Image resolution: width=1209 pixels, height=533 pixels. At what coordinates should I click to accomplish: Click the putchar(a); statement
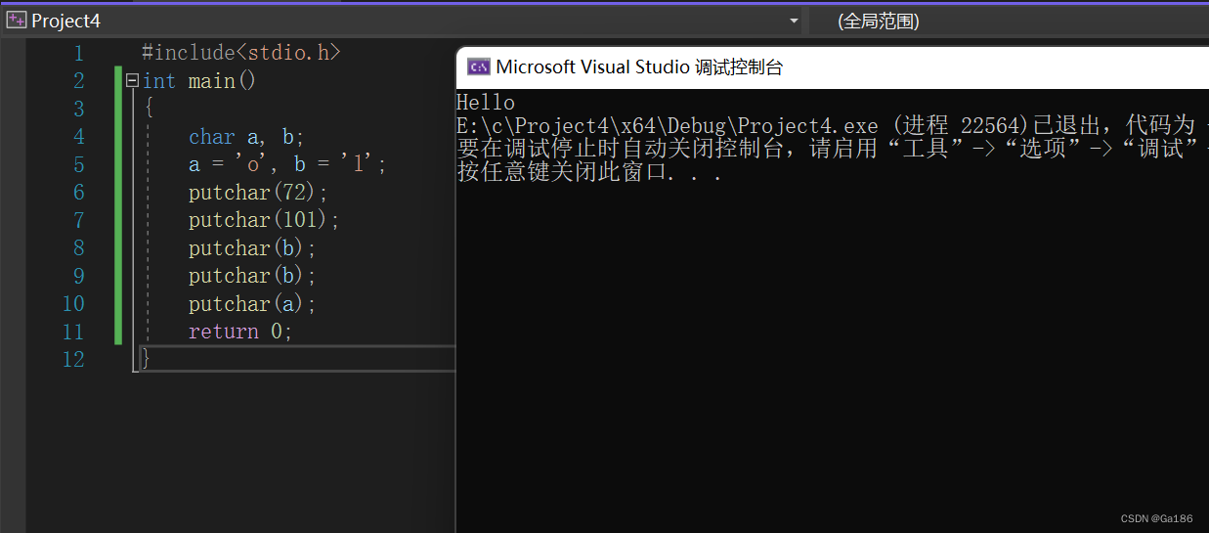pos(252,304)
